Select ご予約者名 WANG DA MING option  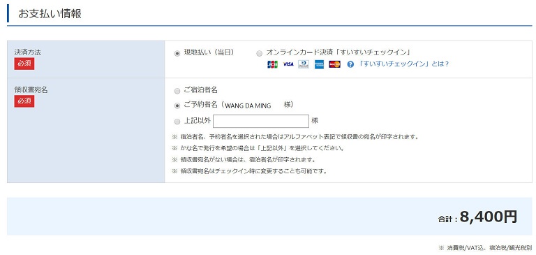coord(177,105)
